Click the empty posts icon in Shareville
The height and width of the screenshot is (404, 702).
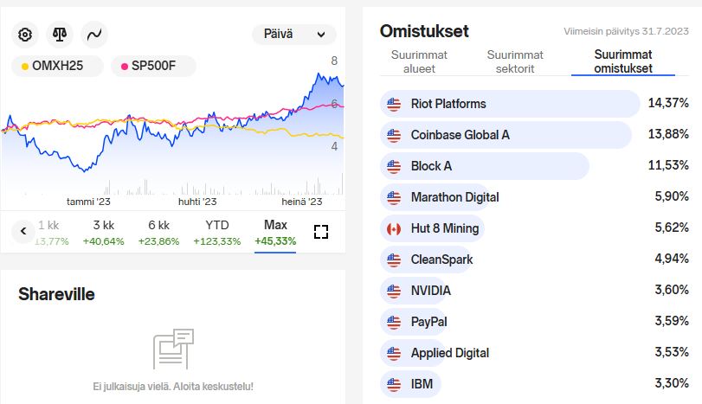(173, 349)
